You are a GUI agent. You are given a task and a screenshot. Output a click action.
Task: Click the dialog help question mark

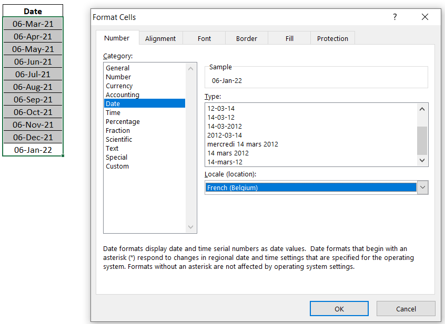coord(395,17)
